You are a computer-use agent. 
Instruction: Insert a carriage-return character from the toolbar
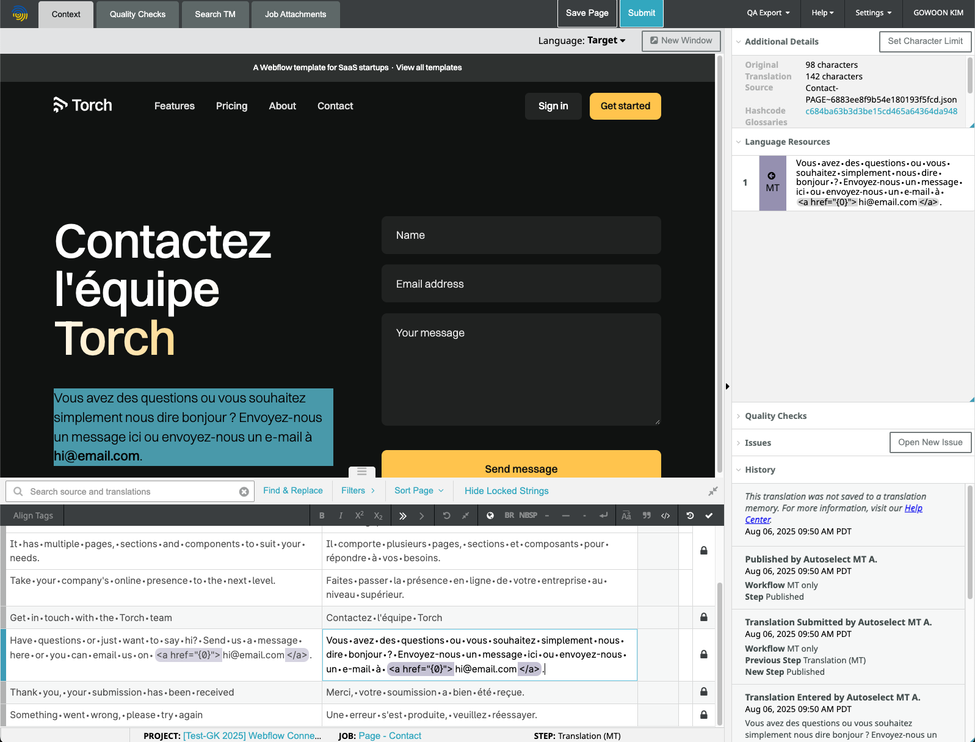(603, 515)
